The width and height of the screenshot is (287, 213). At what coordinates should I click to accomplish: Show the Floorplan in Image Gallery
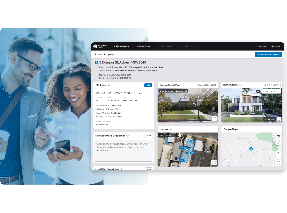tap(269, 119)
